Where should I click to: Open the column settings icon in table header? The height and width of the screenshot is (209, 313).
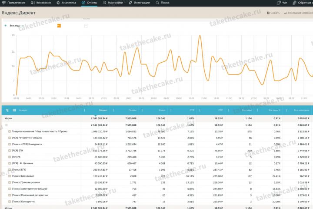(14, 110)
